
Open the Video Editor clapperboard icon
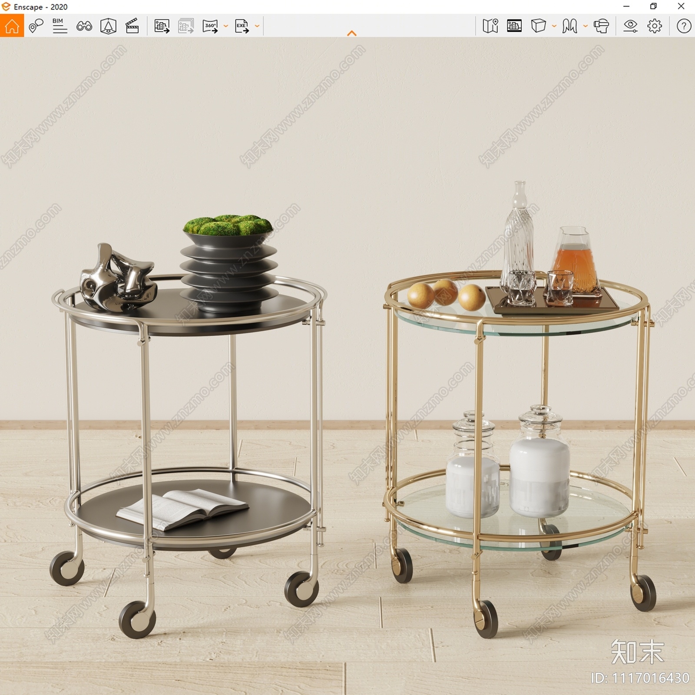click(132, 26)
